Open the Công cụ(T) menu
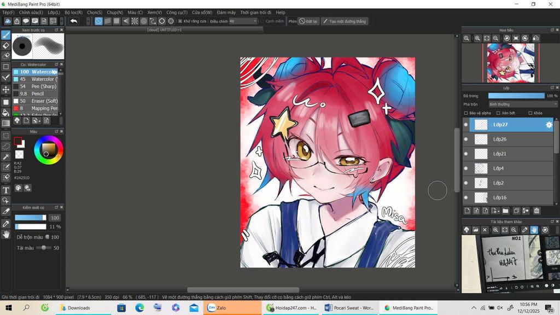560x315 pixels. 177,12
